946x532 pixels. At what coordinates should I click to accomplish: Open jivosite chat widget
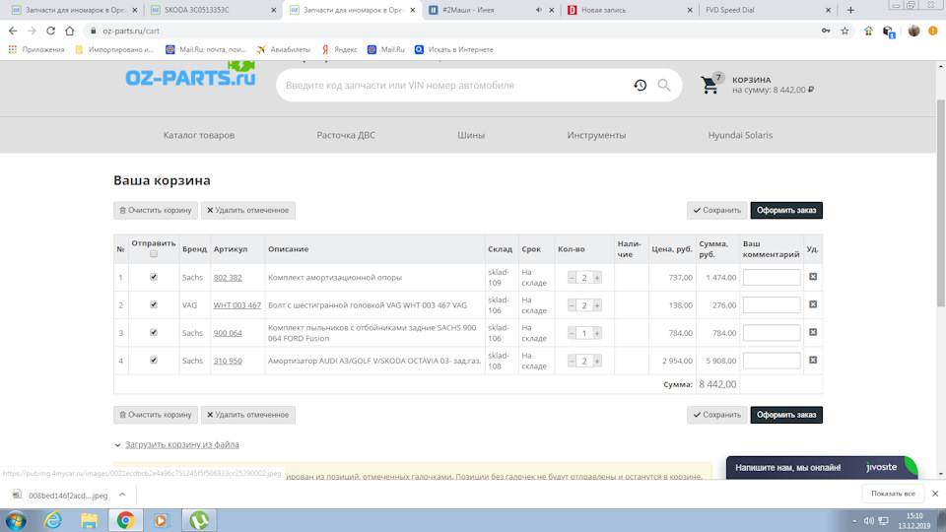(x=821, y=467)
